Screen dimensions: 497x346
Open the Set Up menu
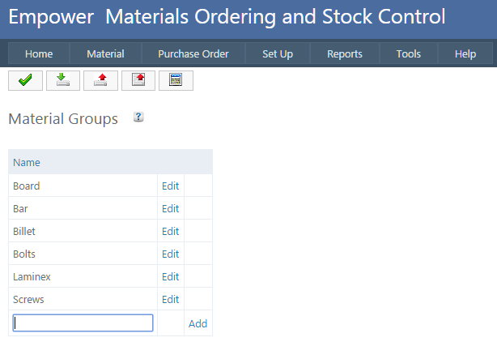pyautogui.click(x=278, y=54)
